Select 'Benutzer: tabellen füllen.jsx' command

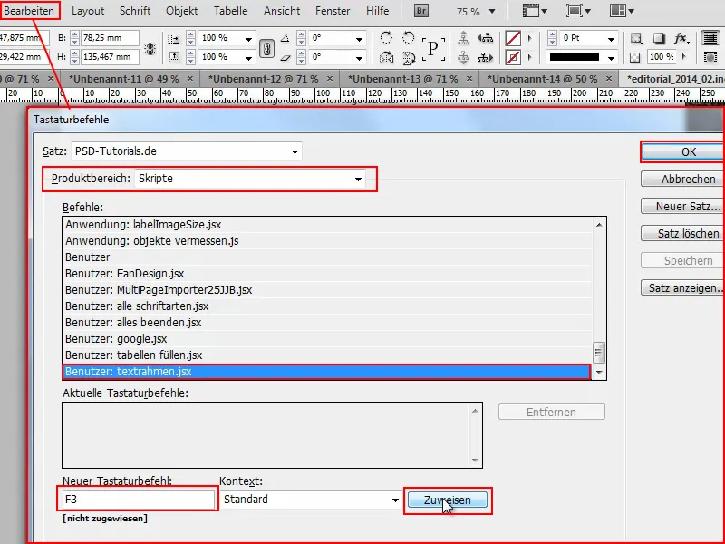[326, 355]
